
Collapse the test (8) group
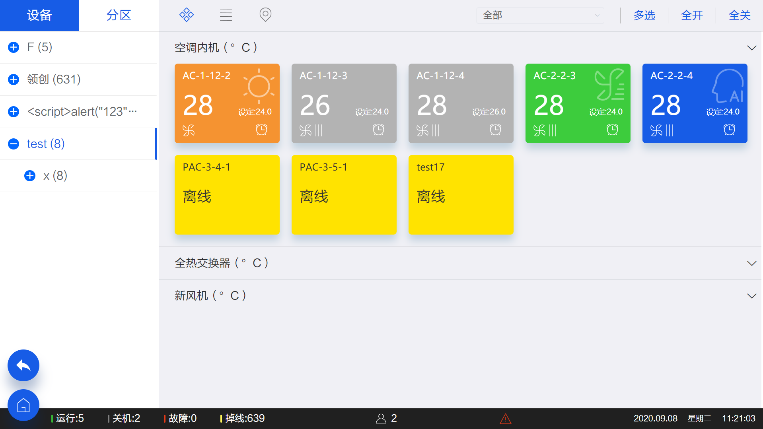coord(14,144)
